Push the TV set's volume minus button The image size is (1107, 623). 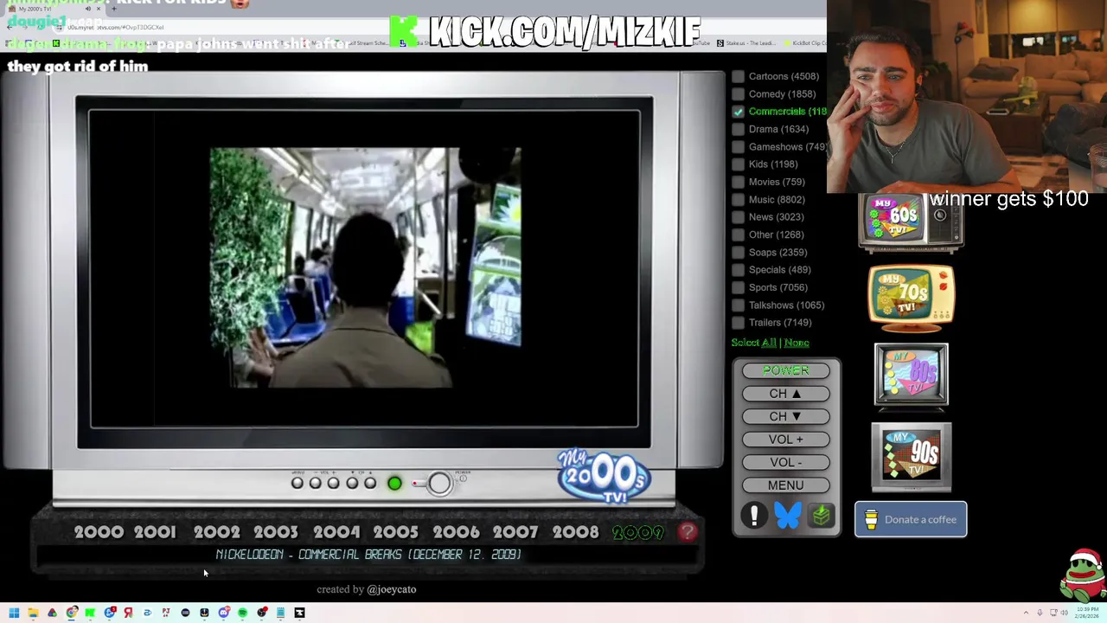pos(315,483)
